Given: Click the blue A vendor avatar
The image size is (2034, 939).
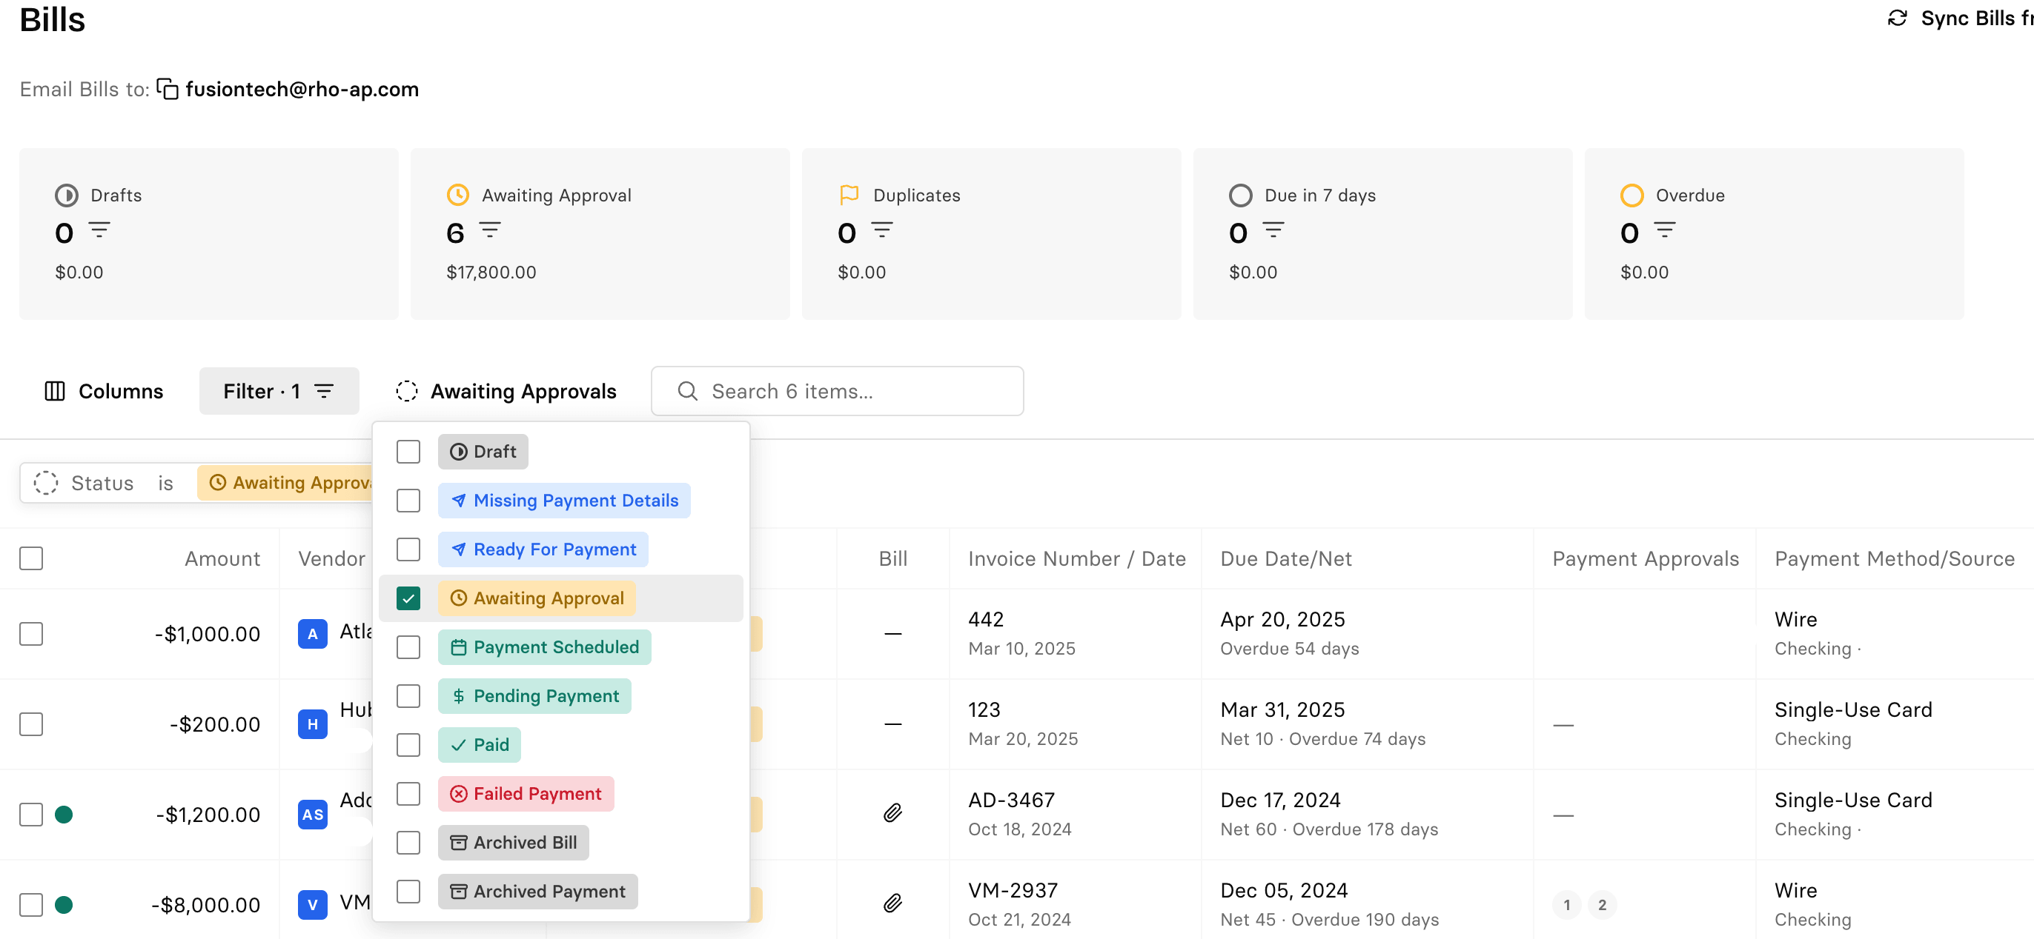Looking at the screenshot, I should pos(313,634).
